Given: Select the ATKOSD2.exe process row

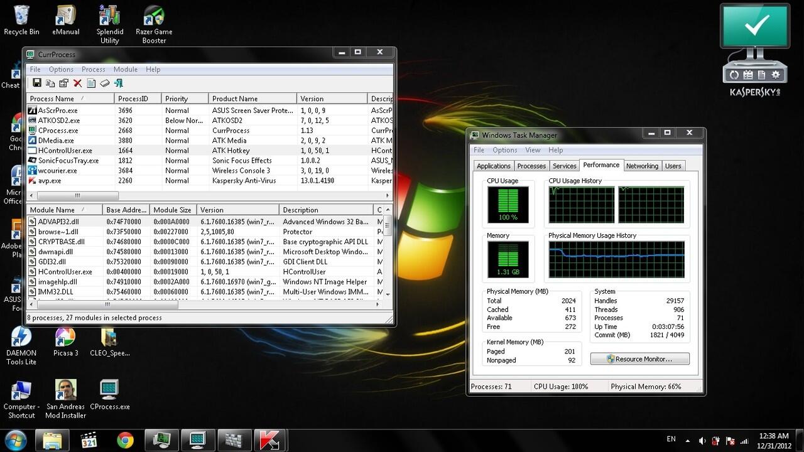Looking at the screenshot, I should click(x=210, y=120).
